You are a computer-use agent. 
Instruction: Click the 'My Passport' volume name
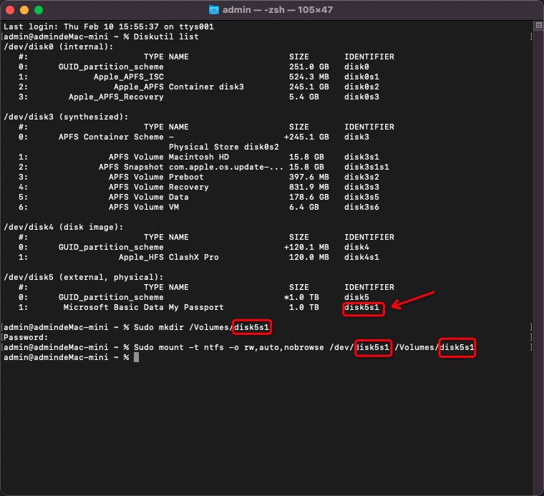[x=196, y=308]
